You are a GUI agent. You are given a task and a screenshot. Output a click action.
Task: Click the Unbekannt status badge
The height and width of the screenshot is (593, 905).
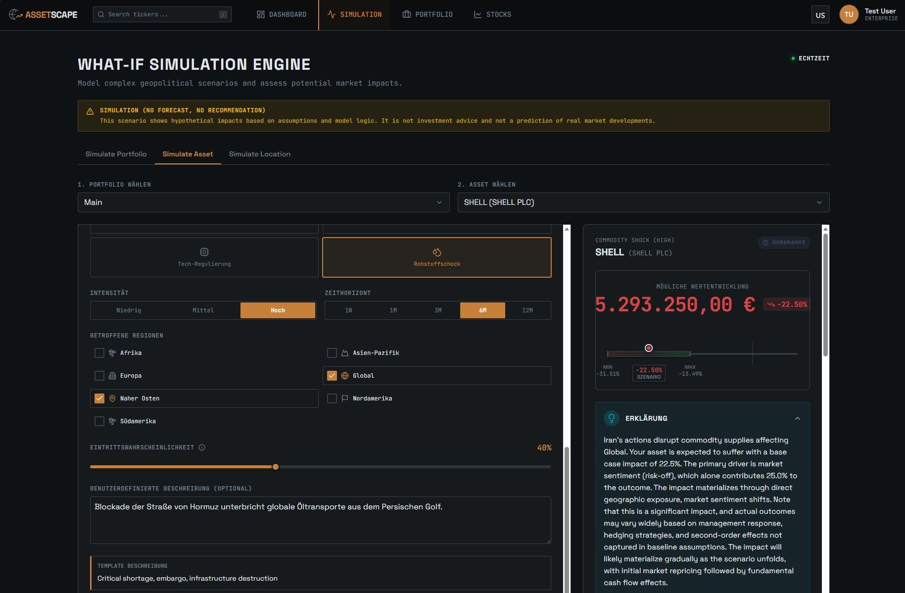pos(784,242)
